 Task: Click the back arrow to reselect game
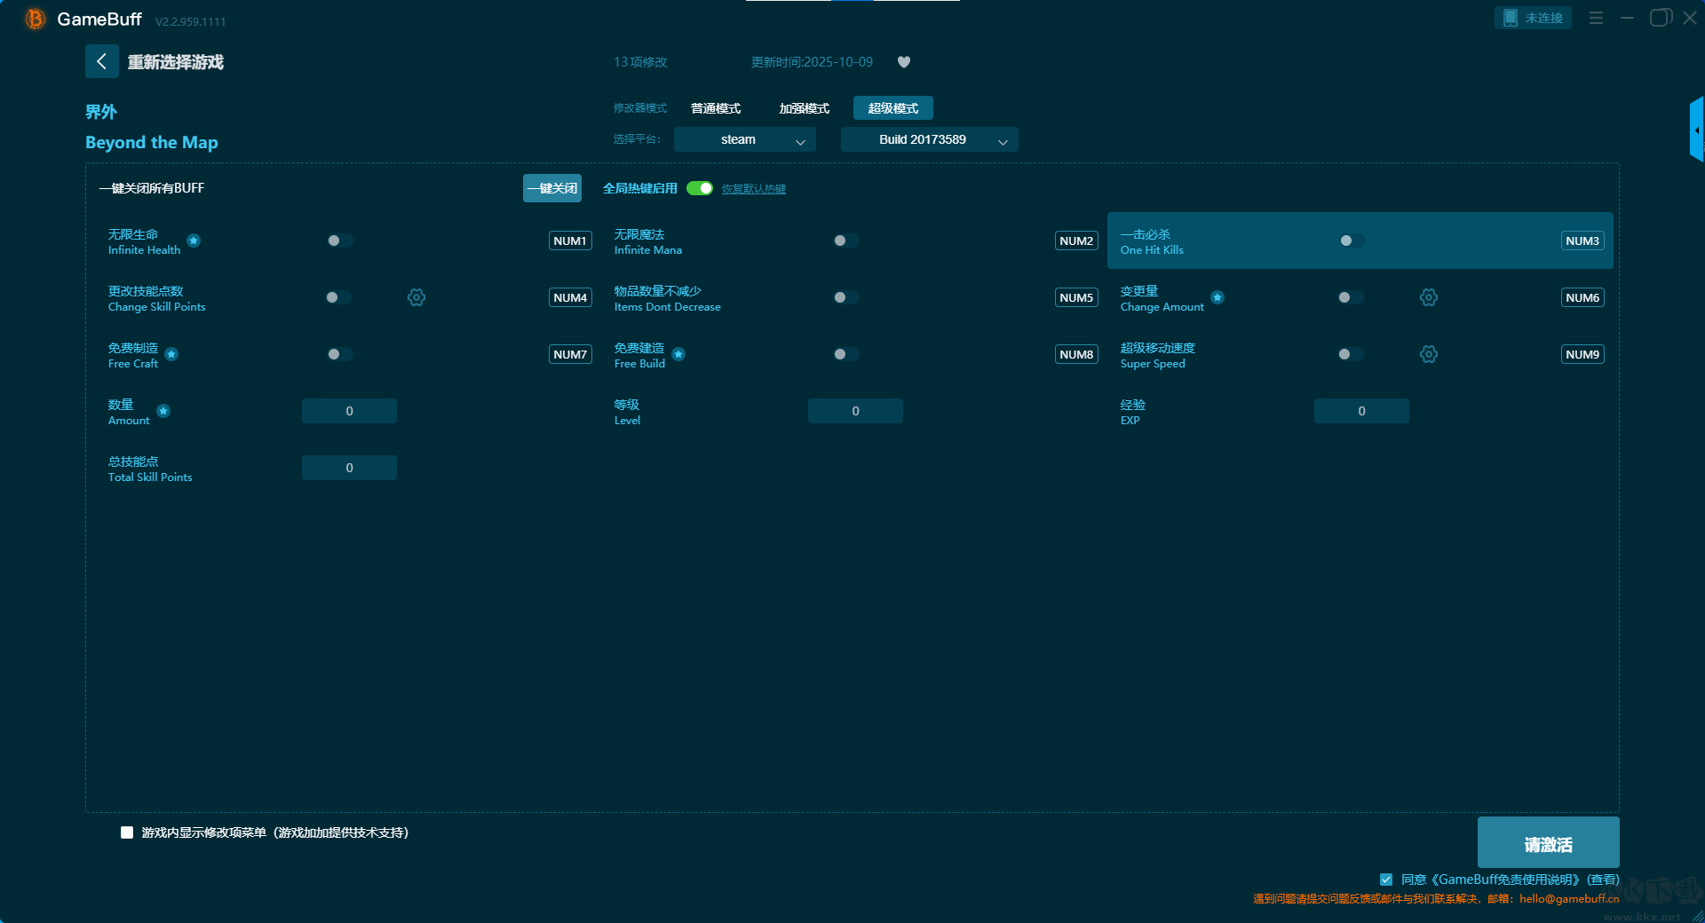pyautogui.click(x=101, y=61)
